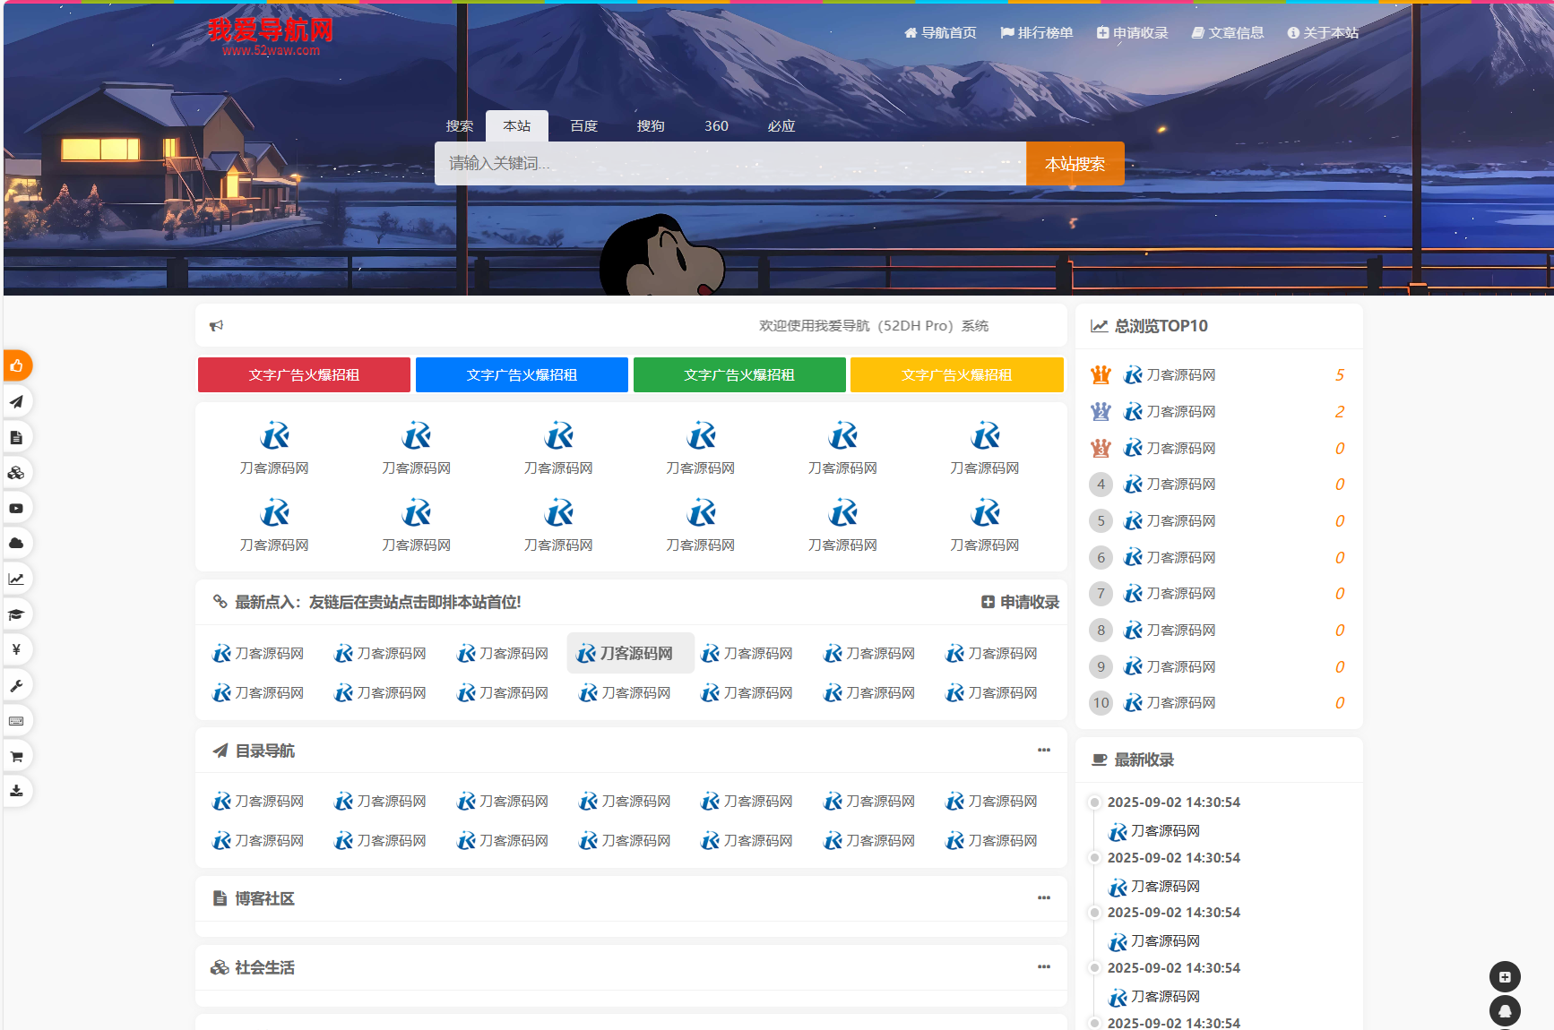This screenshot has width=1554, height=1030.
Task: Select the wrench tools sidebar icon
Action: tap(17, 684)
